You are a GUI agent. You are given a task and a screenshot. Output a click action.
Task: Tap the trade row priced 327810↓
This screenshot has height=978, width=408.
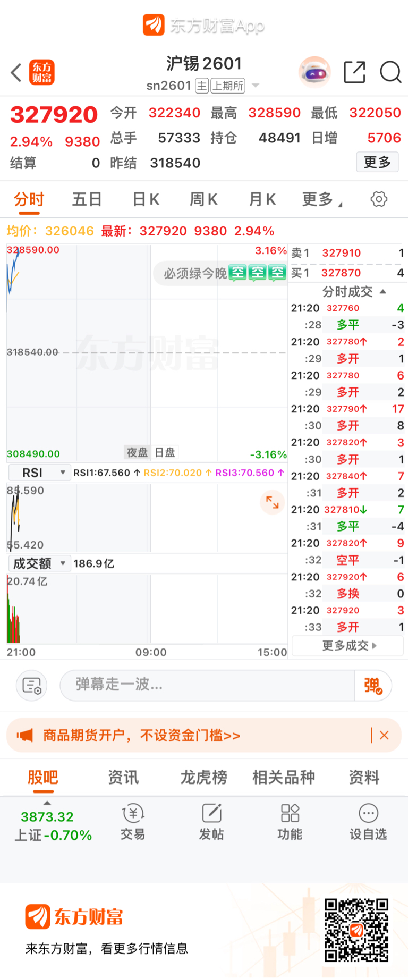point(347,510)
